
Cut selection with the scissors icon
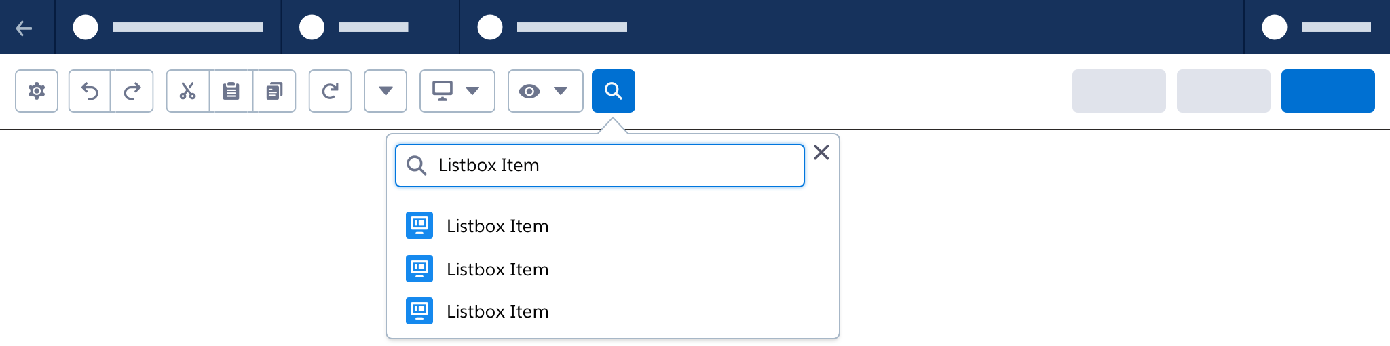188,91
